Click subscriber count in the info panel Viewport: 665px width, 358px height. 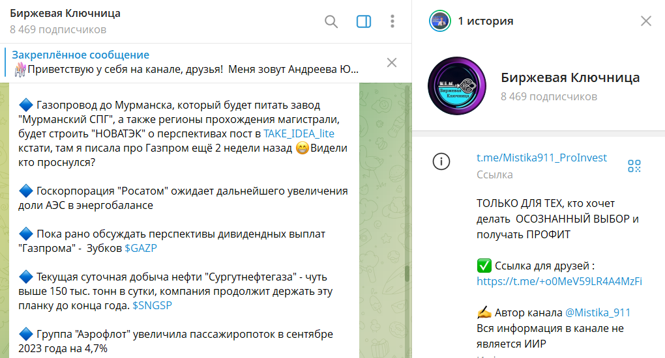pyautogui.click(x=549, y=96)
